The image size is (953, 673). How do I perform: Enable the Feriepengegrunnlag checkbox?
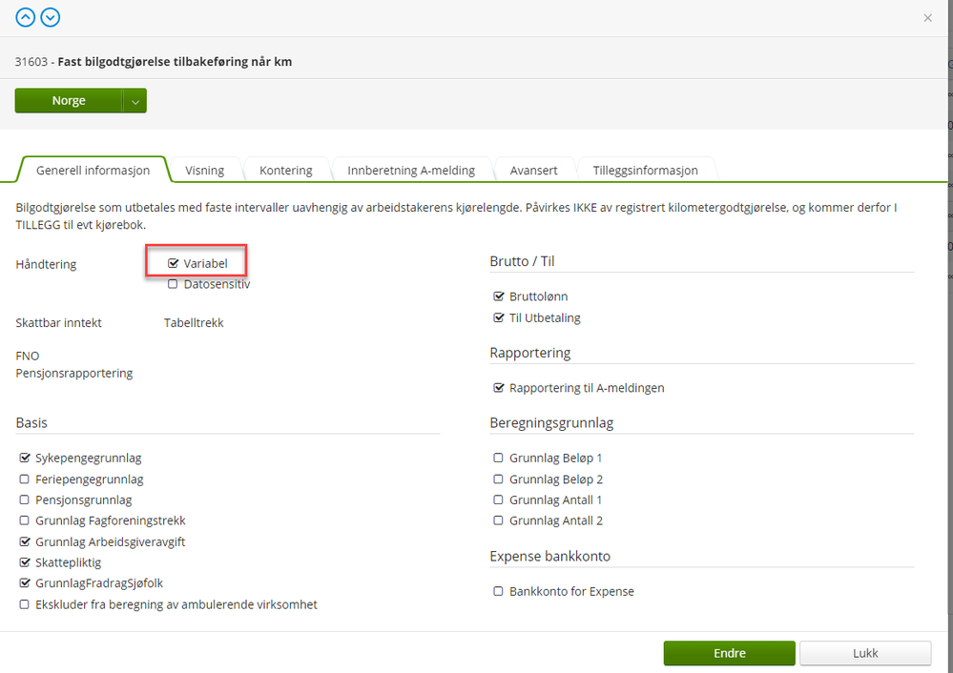tap(24, 479)
